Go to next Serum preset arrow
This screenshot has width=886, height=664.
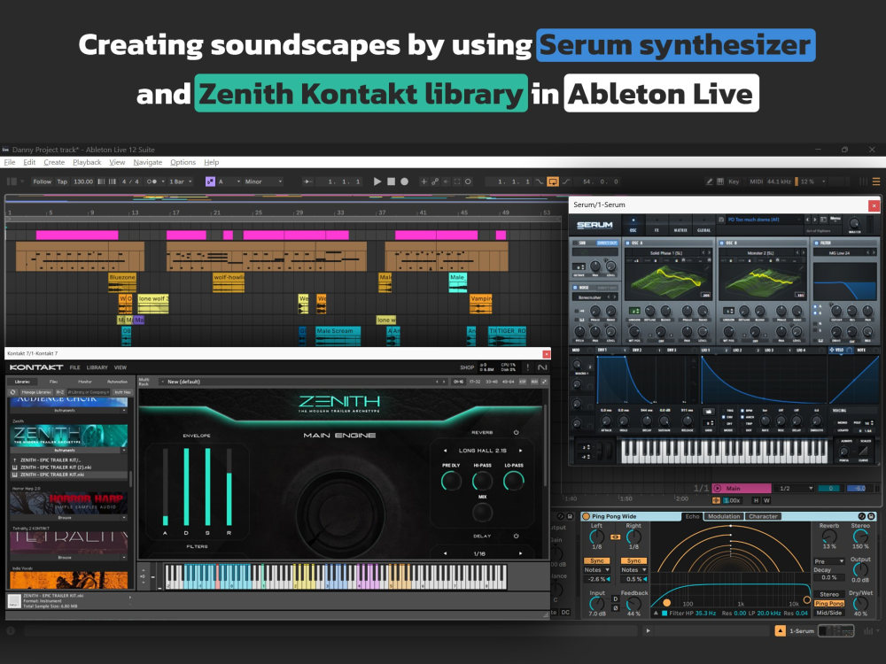click(x=814, y=219)
